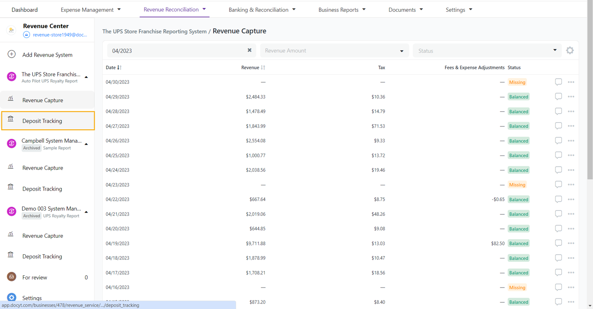Open the comment bubble on the 04/30/2023 row

tap(558, 82)
